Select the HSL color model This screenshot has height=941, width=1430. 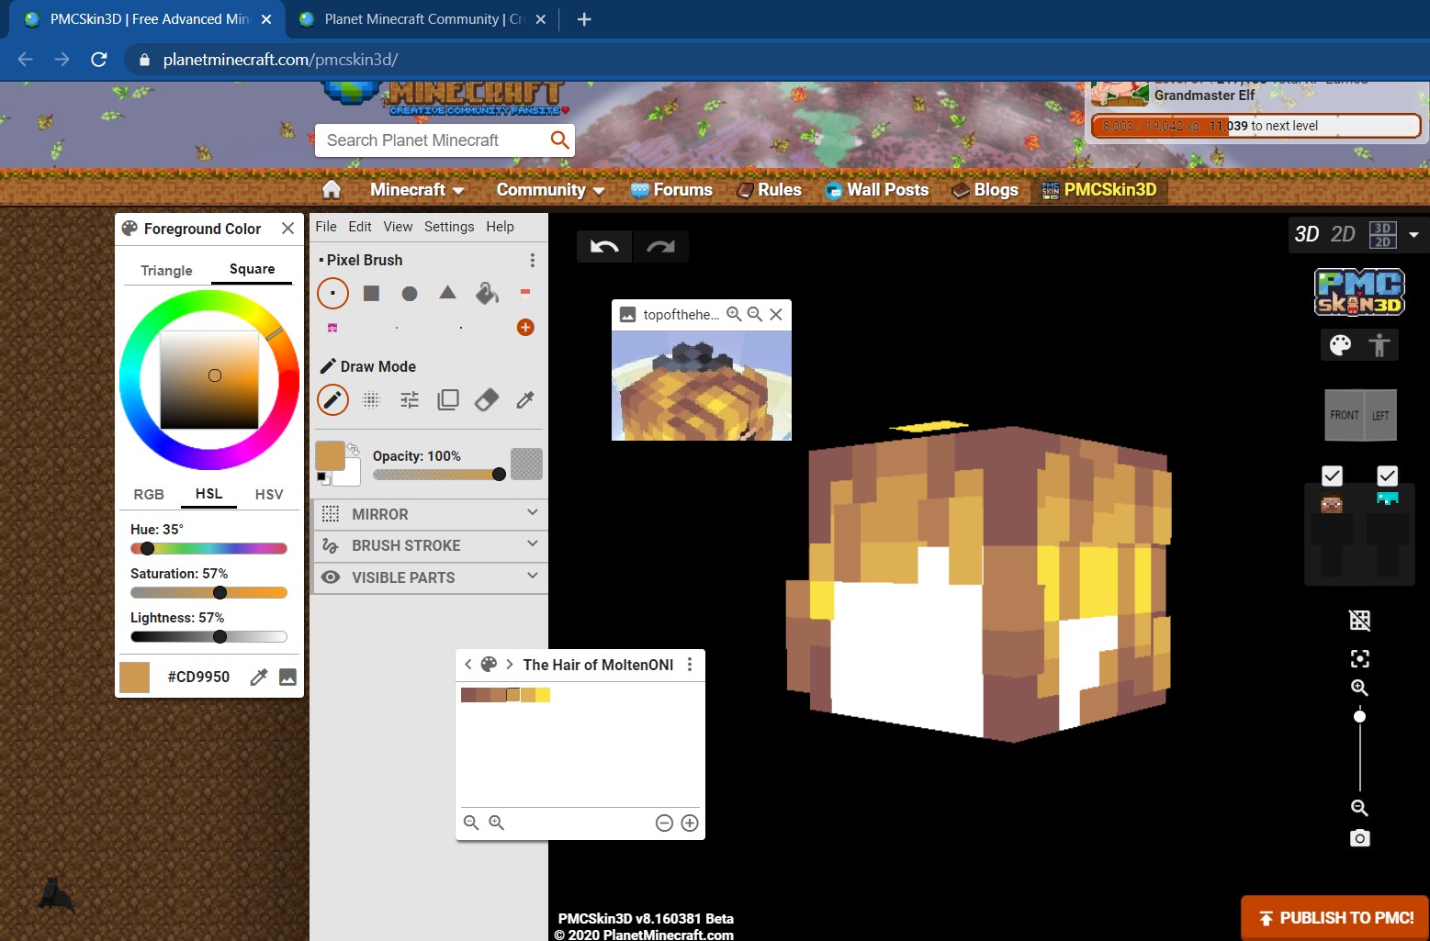(208, 494)
